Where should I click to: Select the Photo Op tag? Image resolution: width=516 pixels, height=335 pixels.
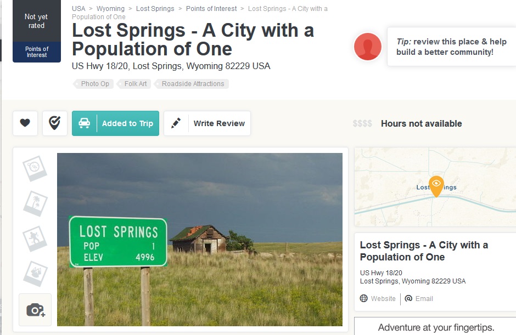click(94, 84)
